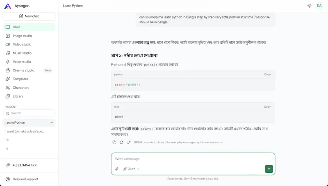Click the Chat bubble icon in sidebar

(x=8, y=27)
